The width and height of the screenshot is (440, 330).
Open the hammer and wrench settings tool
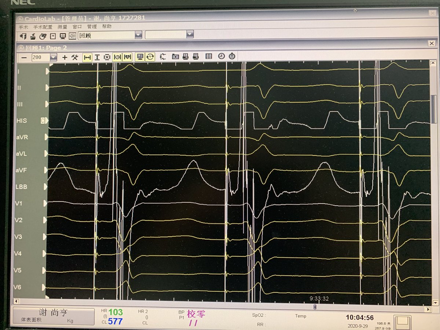[x=74, y=57]
